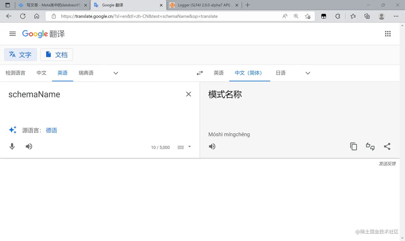405x241 pixels.
Task: Open browser Settings and more menu
Action: click(396, 16)
